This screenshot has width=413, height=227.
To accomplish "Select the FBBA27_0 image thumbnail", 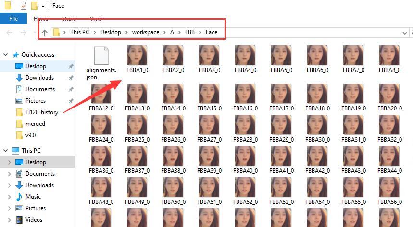I will pyautogui.click(x=209, y=125).
